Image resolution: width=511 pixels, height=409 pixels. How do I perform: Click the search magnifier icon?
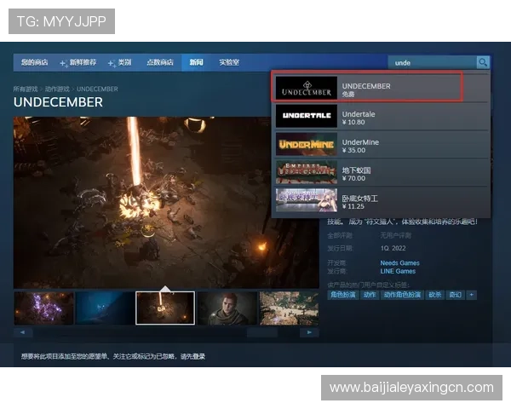tap(483, 62)
